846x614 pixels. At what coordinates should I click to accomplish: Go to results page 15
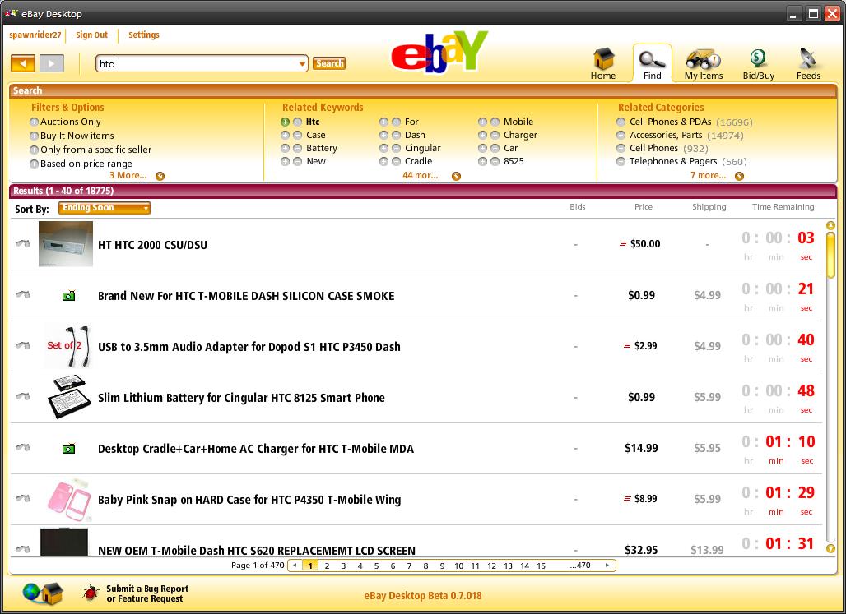pyautogui.click(x=542, y=566)
